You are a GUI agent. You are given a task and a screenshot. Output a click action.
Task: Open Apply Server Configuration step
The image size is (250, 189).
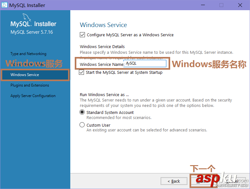coord(33,96)
